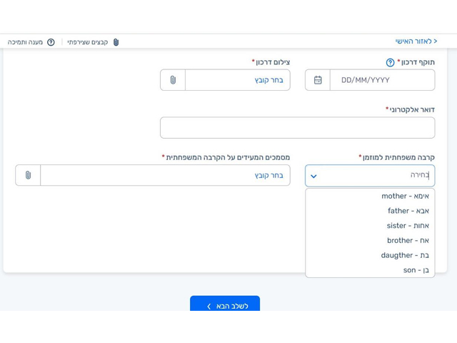The image size is (457, 343).
Task: Go back to 'לאזור האישי' personal area
Action: point(416,41)
